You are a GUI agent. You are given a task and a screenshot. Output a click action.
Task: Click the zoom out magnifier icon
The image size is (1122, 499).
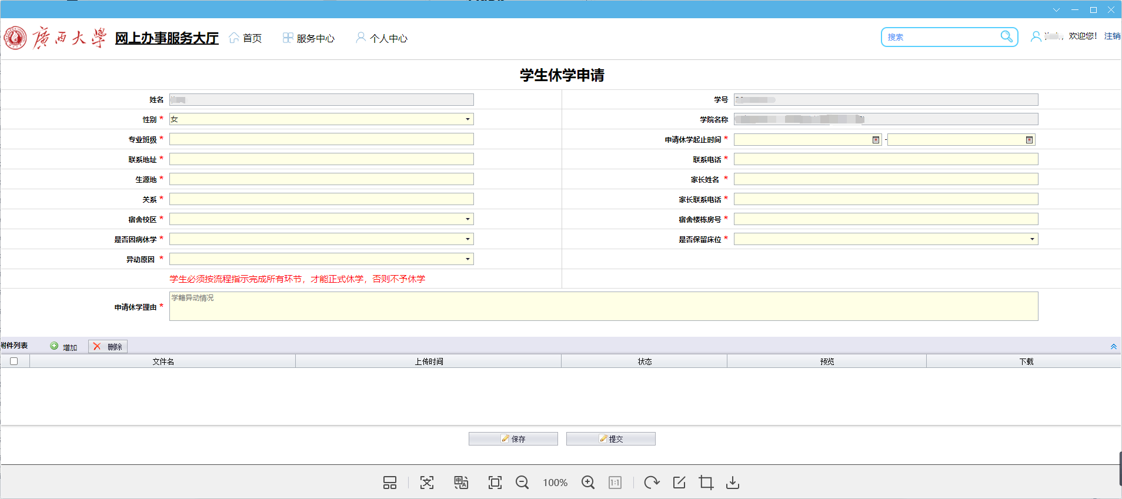[522, 483]
